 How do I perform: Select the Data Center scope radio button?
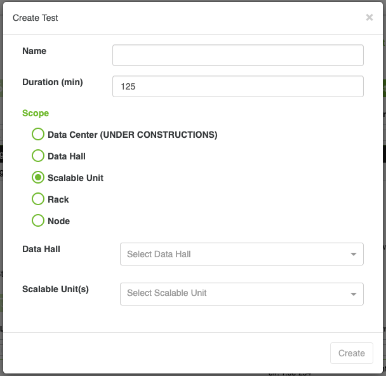[x=37, y=135]
